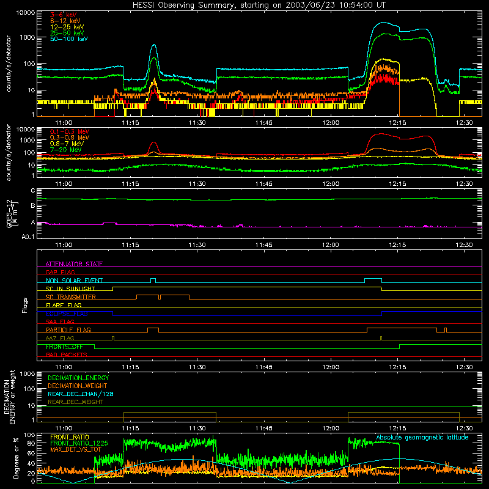Click the counts/s/detector label of top plot

point(9,64)
